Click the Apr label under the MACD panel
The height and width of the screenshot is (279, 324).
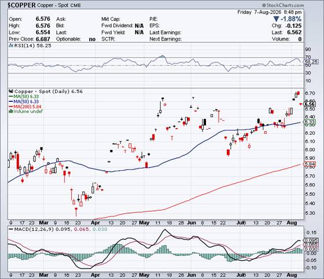[x=95, y=276]
